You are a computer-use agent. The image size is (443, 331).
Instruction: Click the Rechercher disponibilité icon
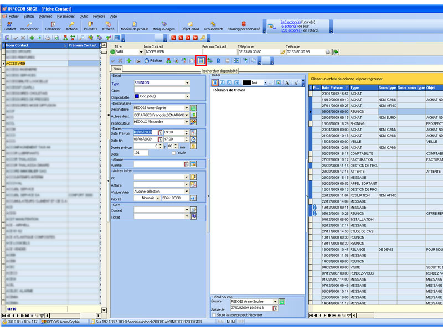(202, 60)
